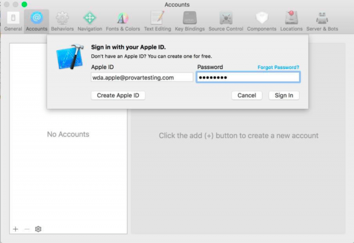354x243 pixels.
Task: Open the gear actions menu below accounts list
Action: click(38, 229)
